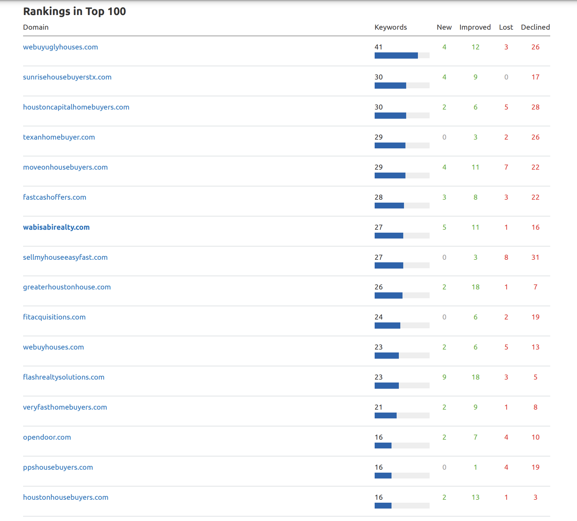Click keyword count 21 for veryfasthomebuyers.com
Screen dimensions: 577x521
[x=379, y=407]
